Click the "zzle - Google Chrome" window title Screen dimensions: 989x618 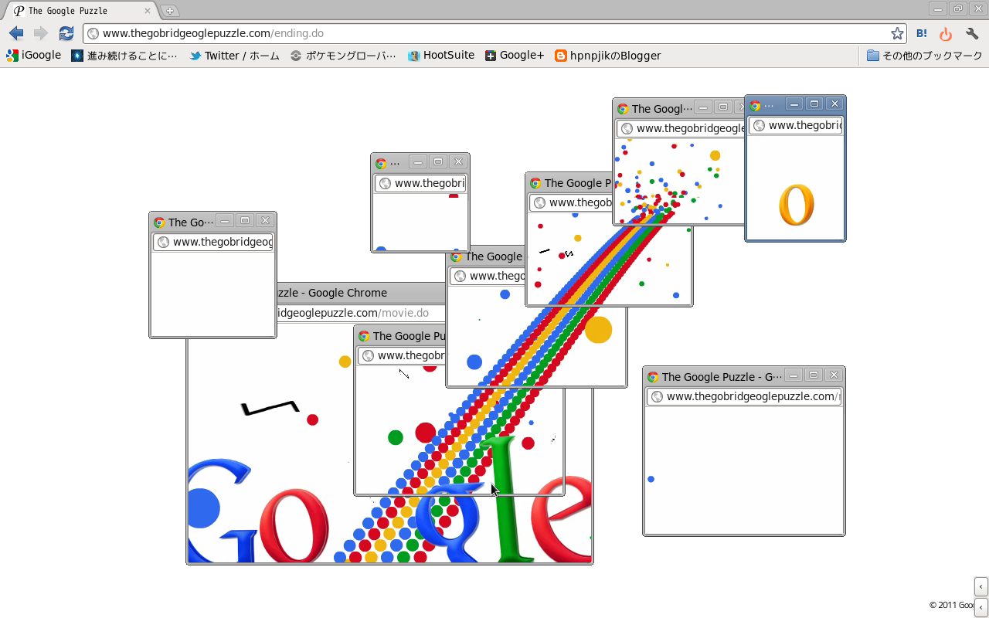click(331, 293)
